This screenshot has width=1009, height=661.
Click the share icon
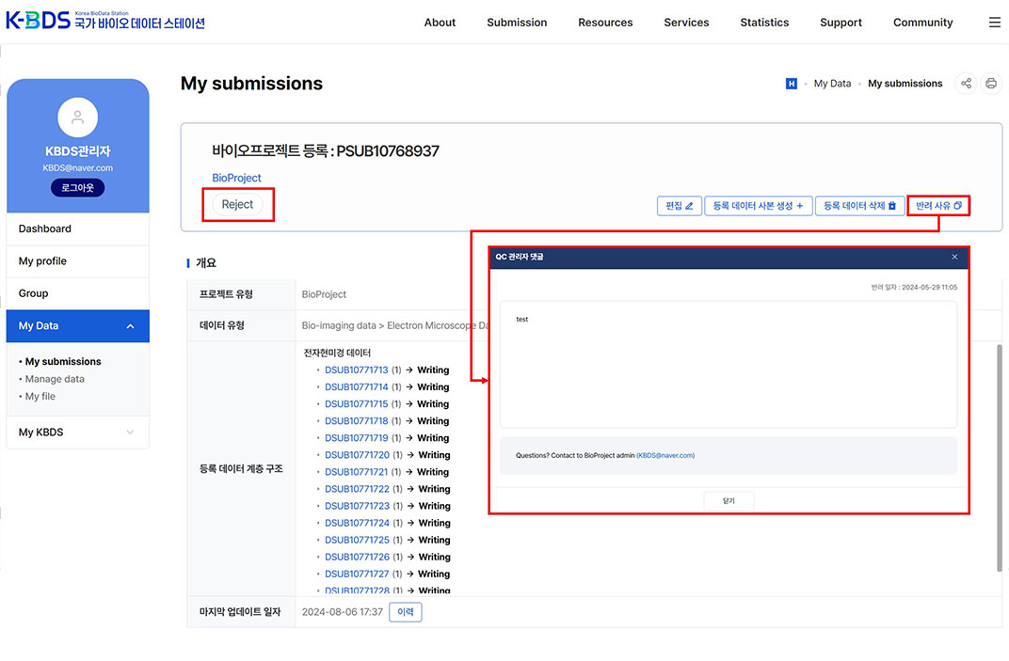[966, 84]
